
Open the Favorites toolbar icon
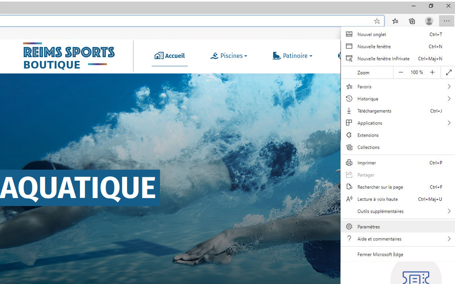tap(395, 21)
